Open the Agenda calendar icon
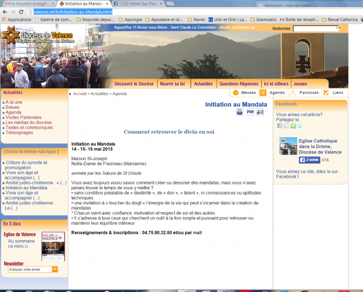This screenshot has width=363, height=292. (x=263, y=92)
